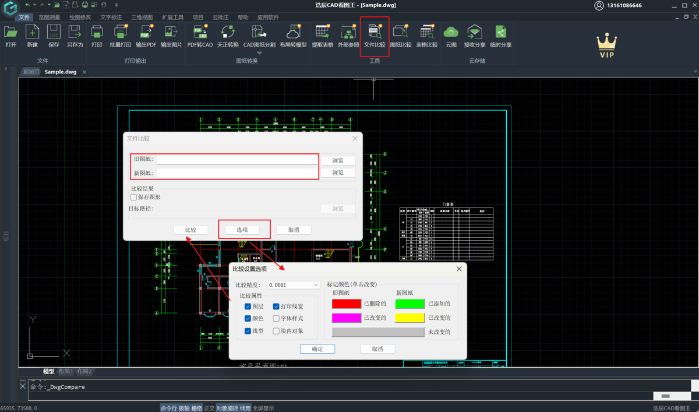Click the 文件比较 file compare icon
699x412 pixels.
coord(374,33)
